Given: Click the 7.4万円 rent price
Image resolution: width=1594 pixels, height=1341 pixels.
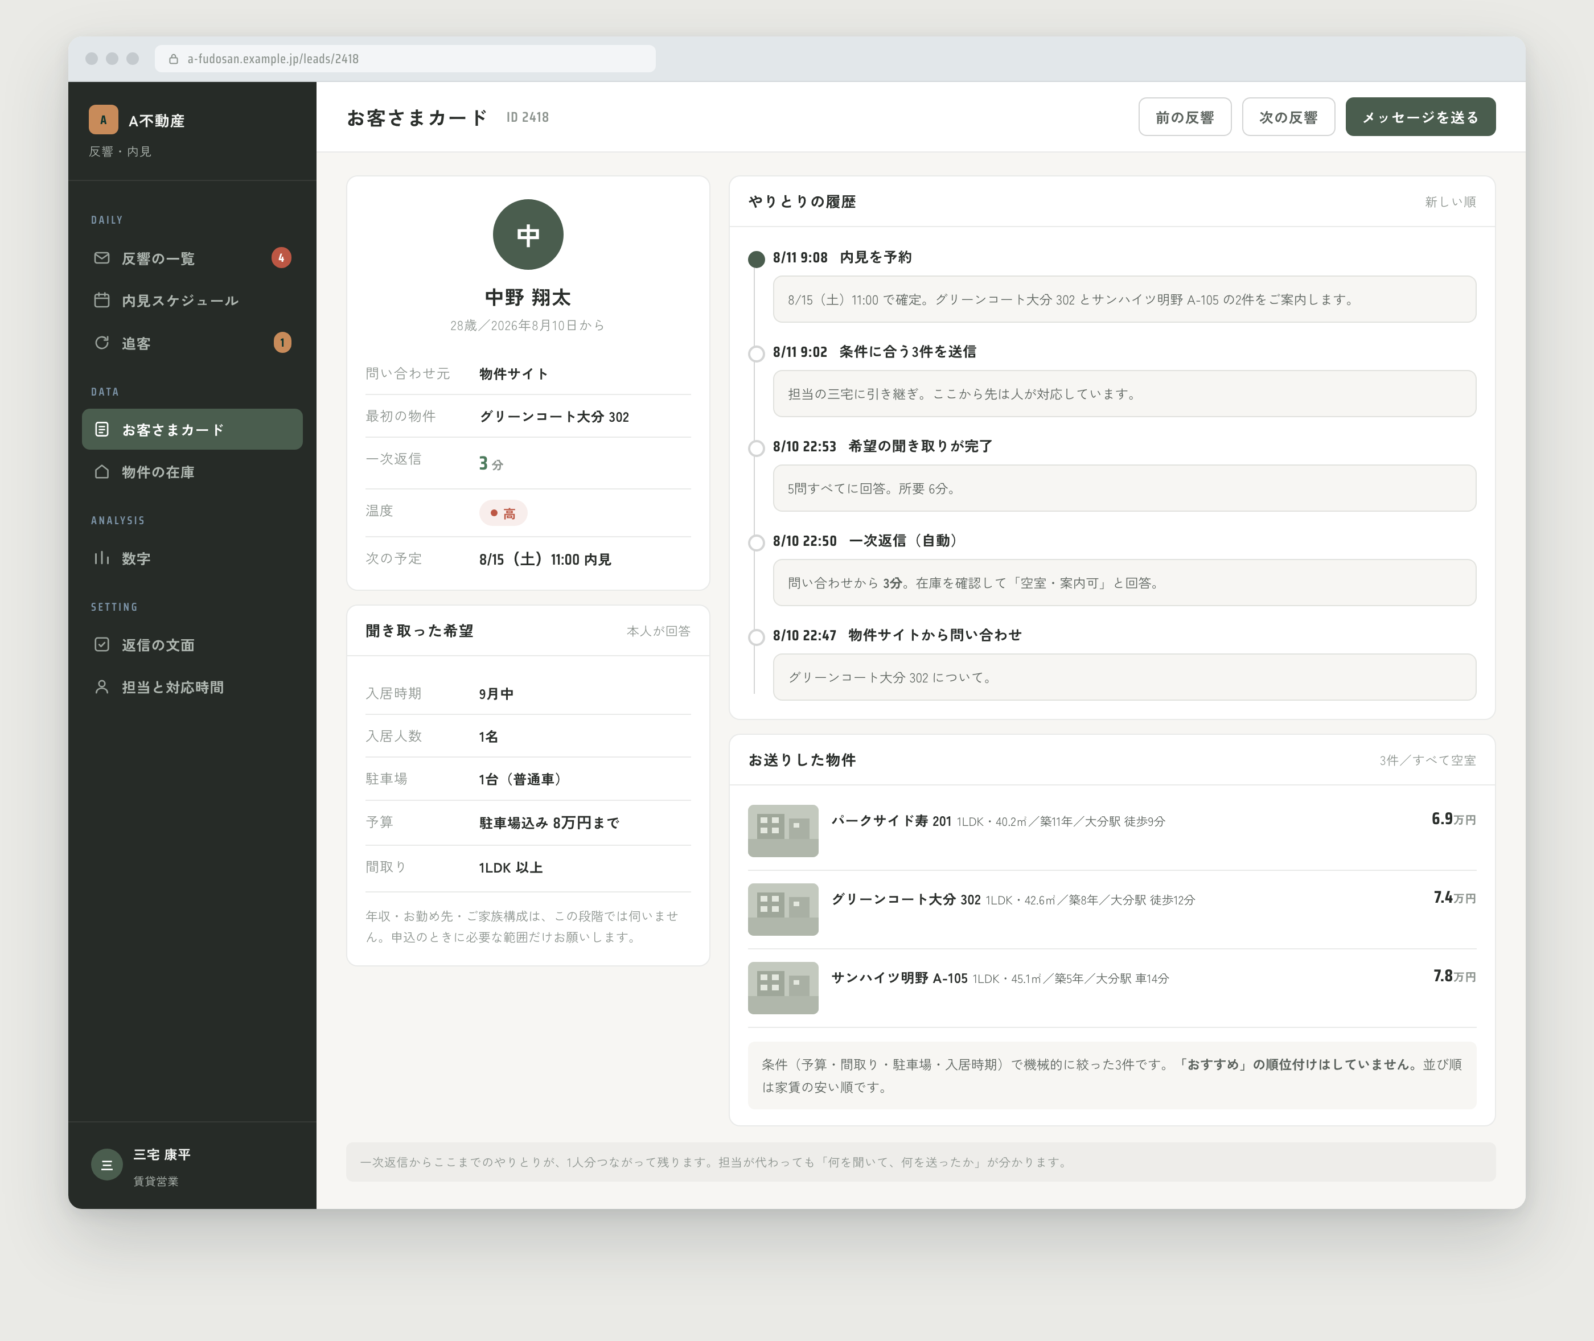Looking at the screenshot, I should (1454, 897).
